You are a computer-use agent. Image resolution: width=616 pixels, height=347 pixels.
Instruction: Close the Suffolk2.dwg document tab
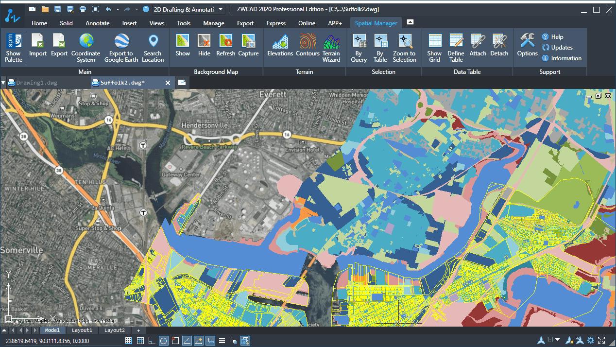(168, 83)
